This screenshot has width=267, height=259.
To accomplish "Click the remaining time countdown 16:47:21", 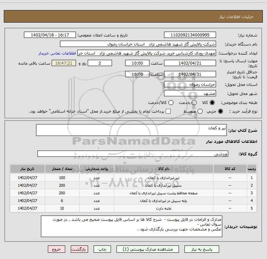I will click(x=64, y=63).
